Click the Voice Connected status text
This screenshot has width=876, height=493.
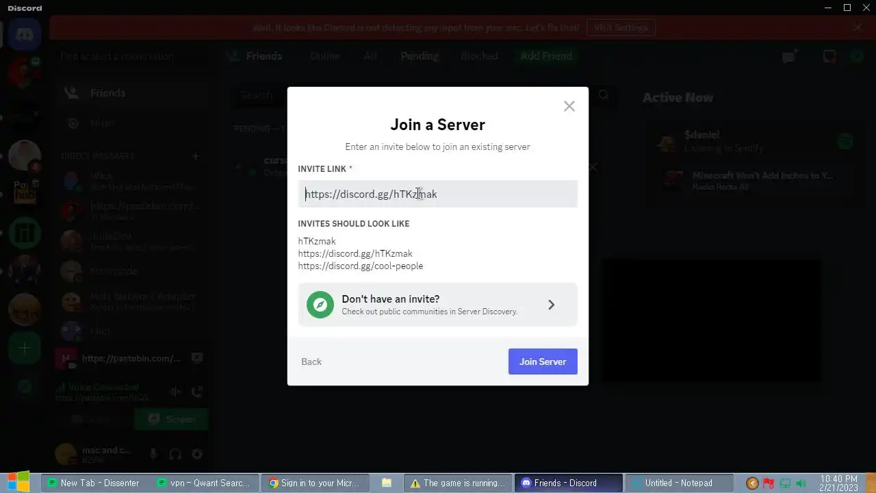[103, 387]
